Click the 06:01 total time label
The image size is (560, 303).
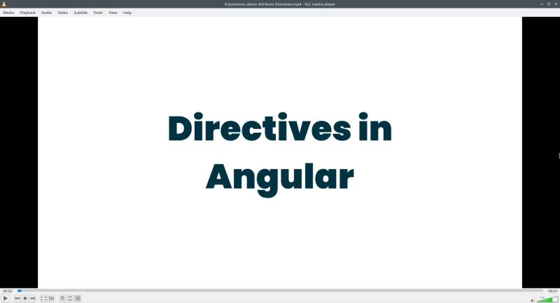552,291
